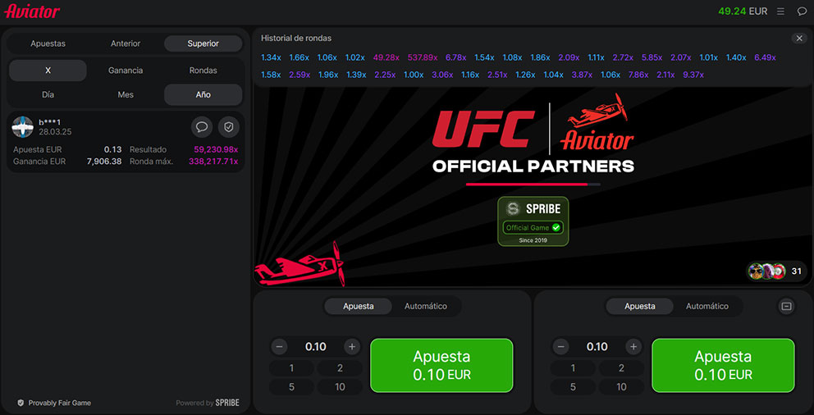The width and height of the screenshot is (814, 415).
Task: Open round 5.85x in history
Action: (x=652, y=57)
